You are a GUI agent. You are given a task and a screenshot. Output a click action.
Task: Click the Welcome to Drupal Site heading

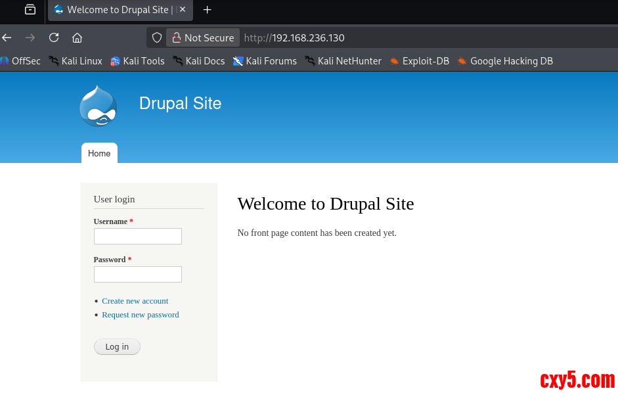(326, 204)
